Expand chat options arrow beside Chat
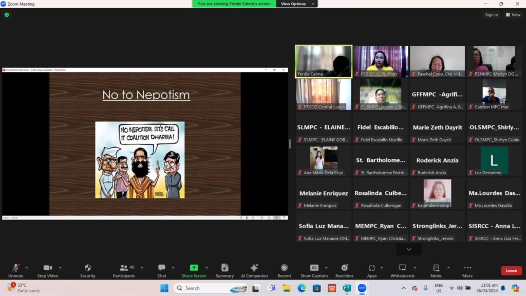 tap(173, 268)
